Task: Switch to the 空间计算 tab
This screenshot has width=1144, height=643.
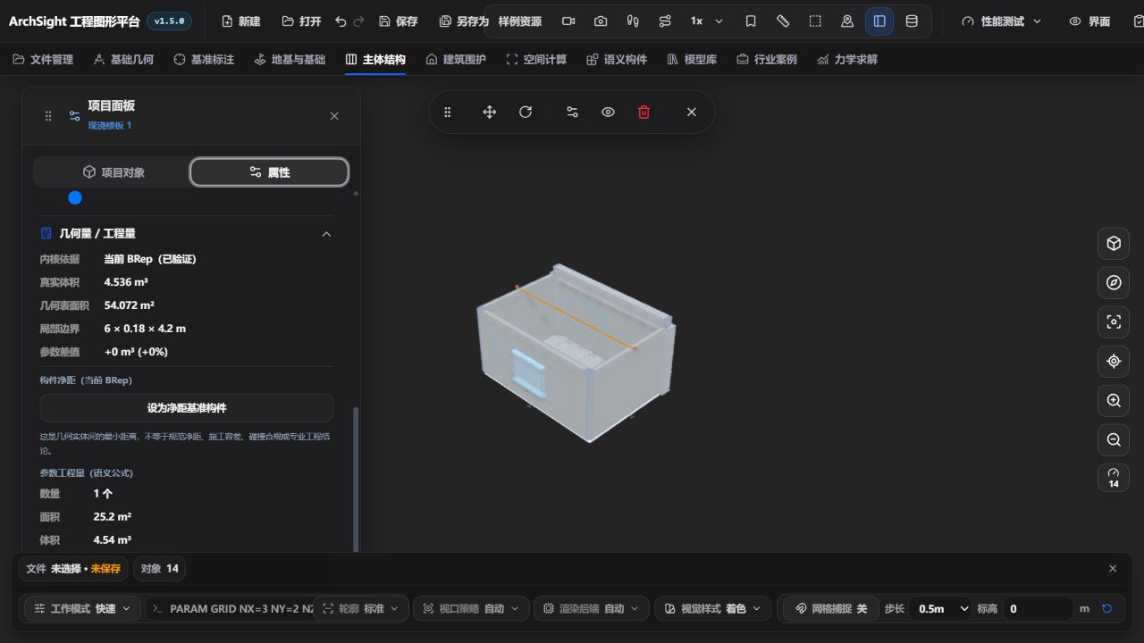Action: click(x=536, y=60)
